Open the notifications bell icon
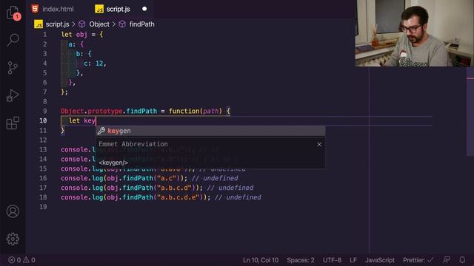Image resolution: width=474 pixels, height=266 pixels. (462, 260)
